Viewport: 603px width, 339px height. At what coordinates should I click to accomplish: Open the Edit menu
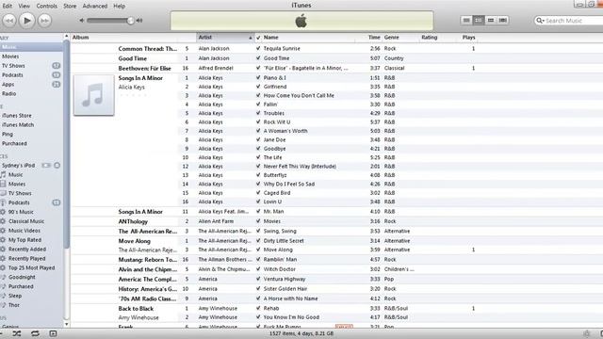pyautogui.click(x=7, y=7)
